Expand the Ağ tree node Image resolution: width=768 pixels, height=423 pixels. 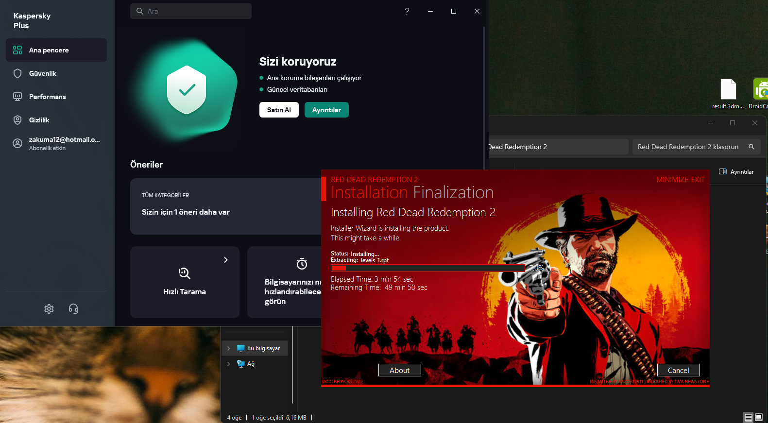pyautogui.click(x=229, y=364)
